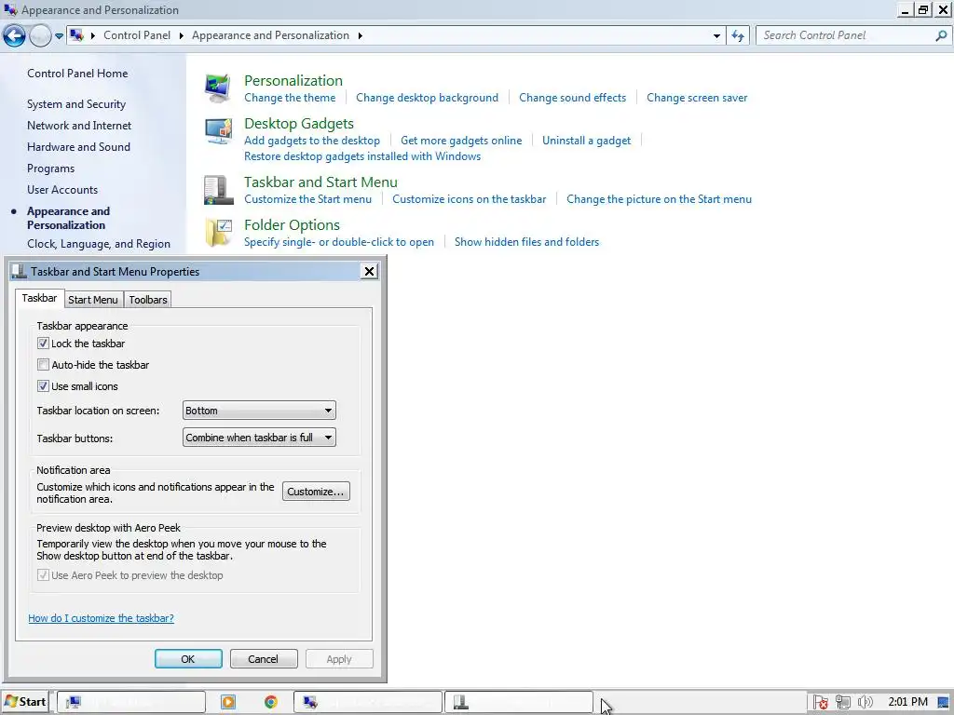
Task: Click OK in the properties dialog
Action: click(x=188, y=659)
